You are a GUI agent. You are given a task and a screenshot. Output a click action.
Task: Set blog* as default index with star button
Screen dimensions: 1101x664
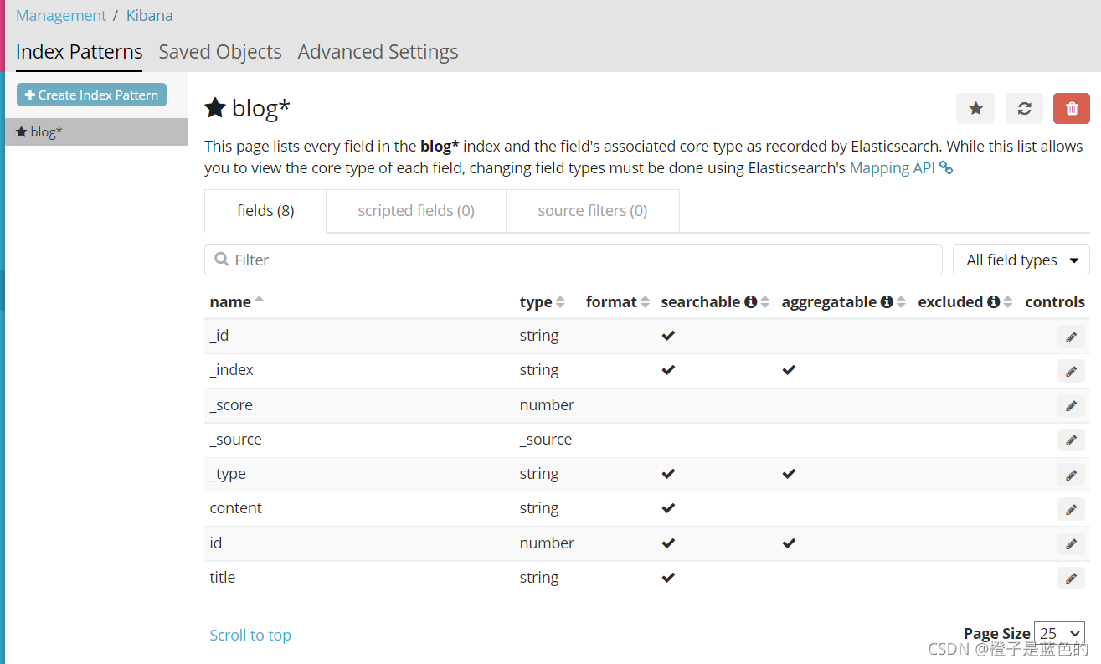975,108
